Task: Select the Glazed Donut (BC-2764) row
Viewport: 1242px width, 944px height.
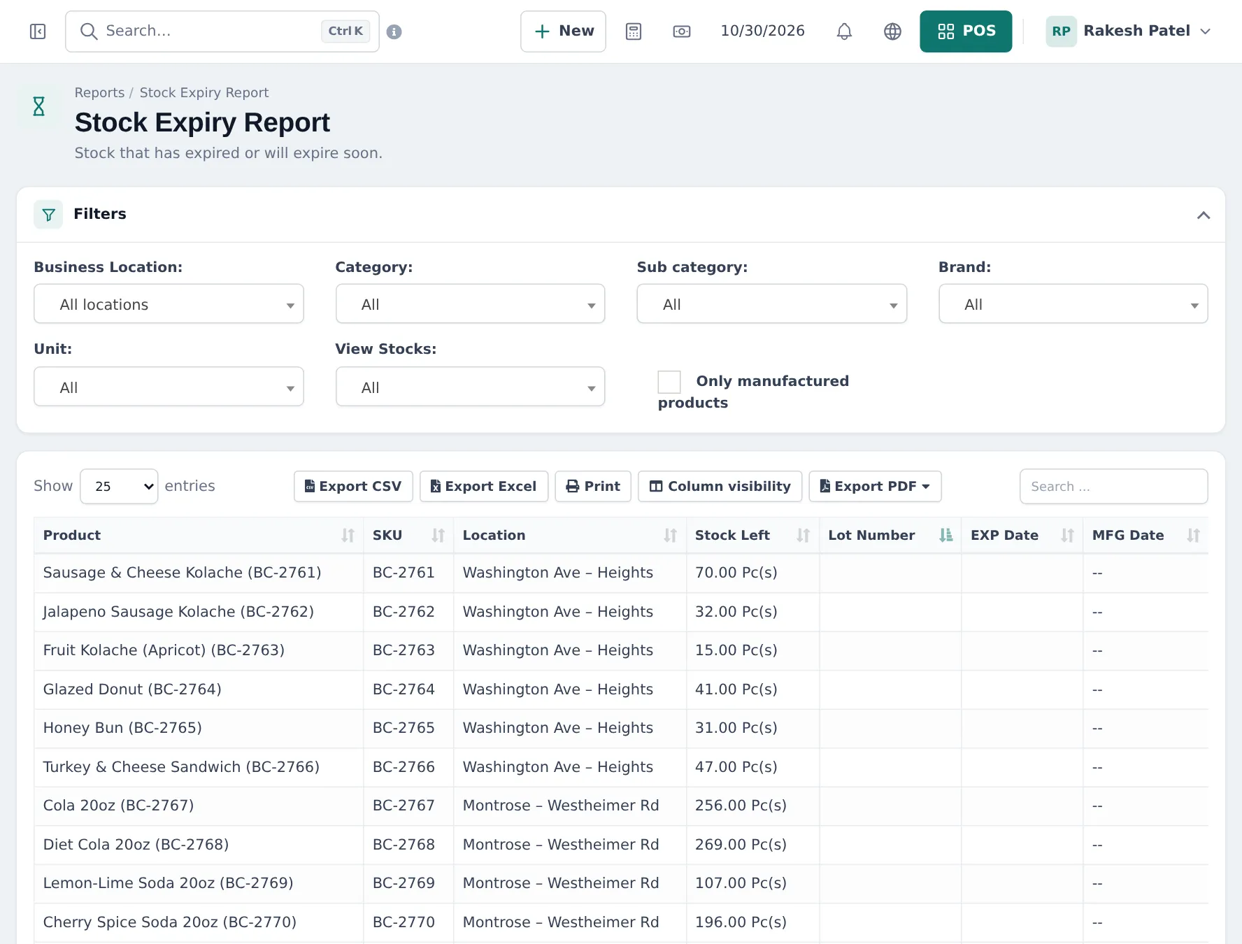Action: coord(621,689)
